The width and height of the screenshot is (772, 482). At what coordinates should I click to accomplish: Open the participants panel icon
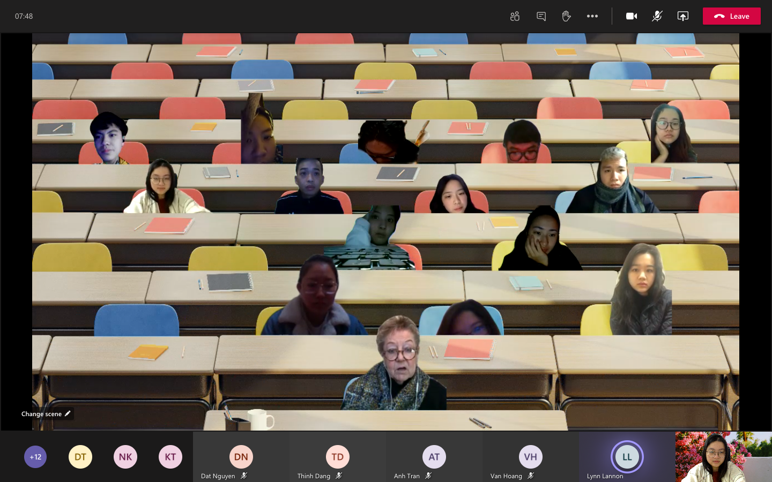click(x=515, y=16)
